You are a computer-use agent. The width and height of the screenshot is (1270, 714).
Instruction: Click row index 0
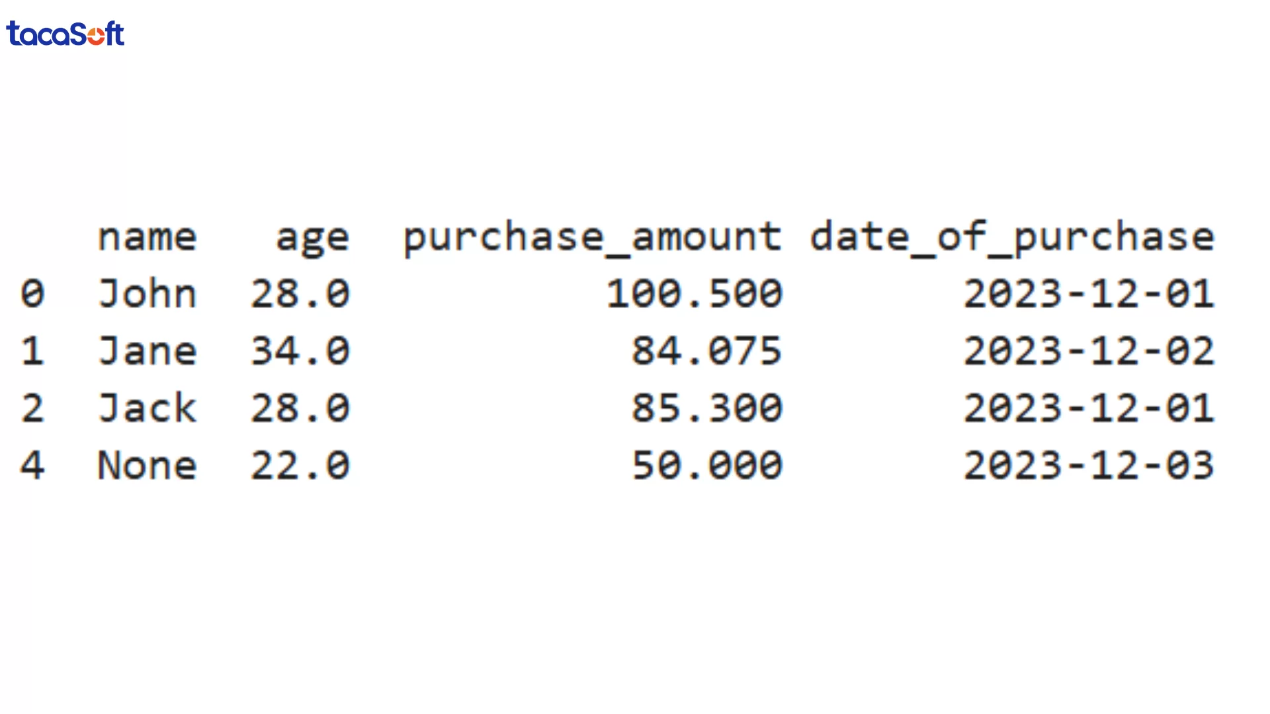(x=32, y=294)
